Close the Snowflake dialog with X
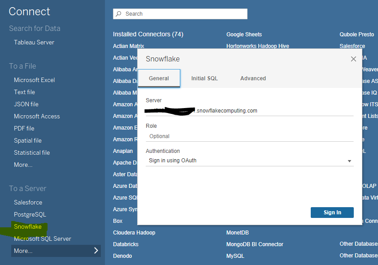Screen dimensions: 378x265 (x=353, y=59)
